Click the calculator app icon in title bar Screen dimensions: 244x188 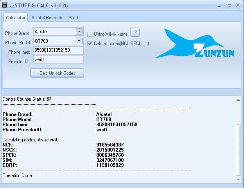(5, 5)
